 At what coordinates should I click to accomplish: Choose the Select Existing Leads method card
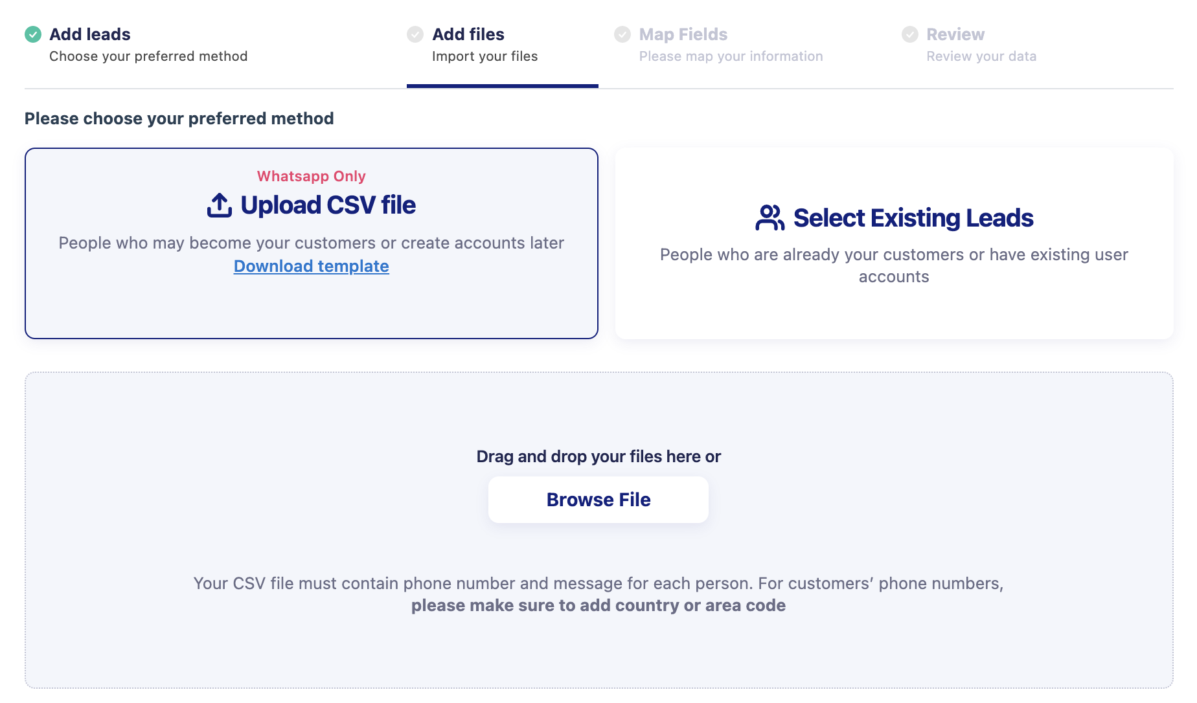(x=894, y=243)
